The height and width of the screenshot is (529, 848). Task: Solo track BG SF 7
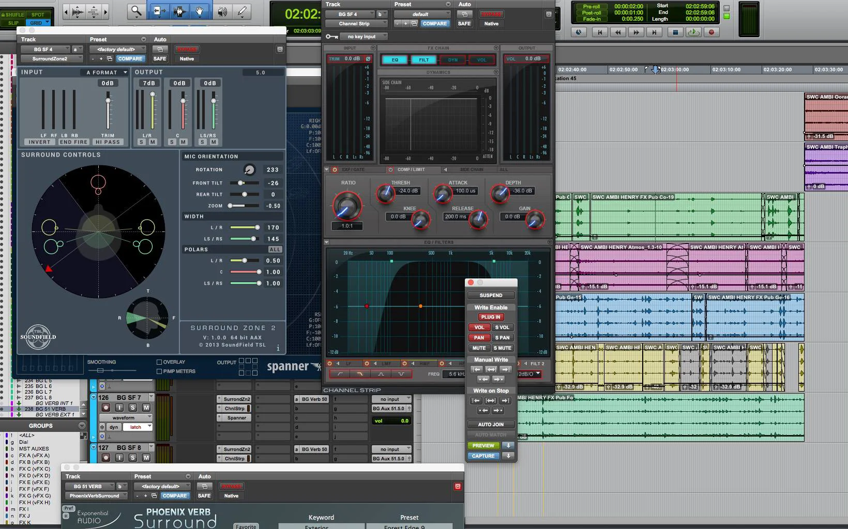132,408
